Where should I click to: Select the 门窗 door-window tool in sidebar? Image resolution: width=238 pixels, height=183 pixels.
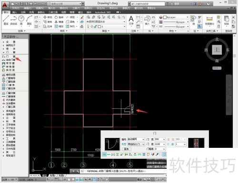coord(9,56)
